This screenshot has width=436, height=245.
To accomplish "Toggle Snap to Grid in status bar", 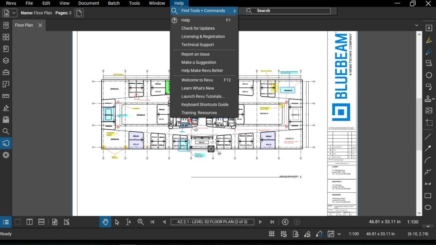I will coord(284,234).
